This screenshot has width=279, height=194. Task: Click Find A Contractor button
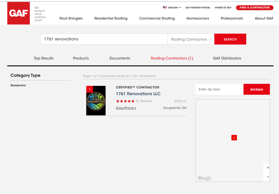point(254,7)
